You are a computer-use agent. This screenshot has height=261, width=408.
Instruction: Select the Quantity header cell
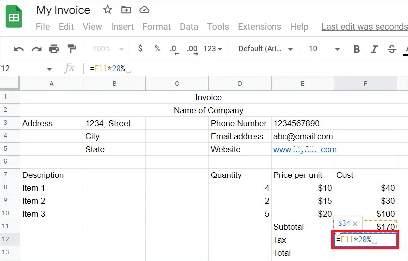[x=240, y=175]
